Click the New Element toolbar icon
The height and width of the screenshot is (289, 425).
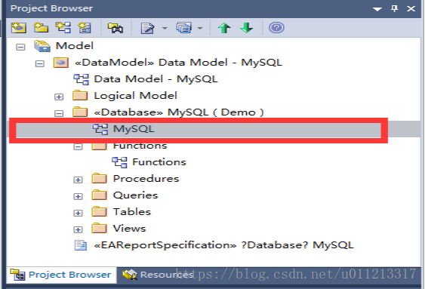(85, 28)
